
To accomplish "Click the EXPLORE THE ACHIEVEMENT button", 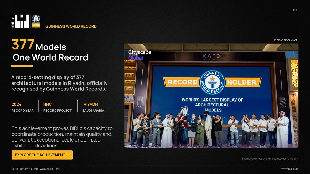I will [x=42, y=155].
